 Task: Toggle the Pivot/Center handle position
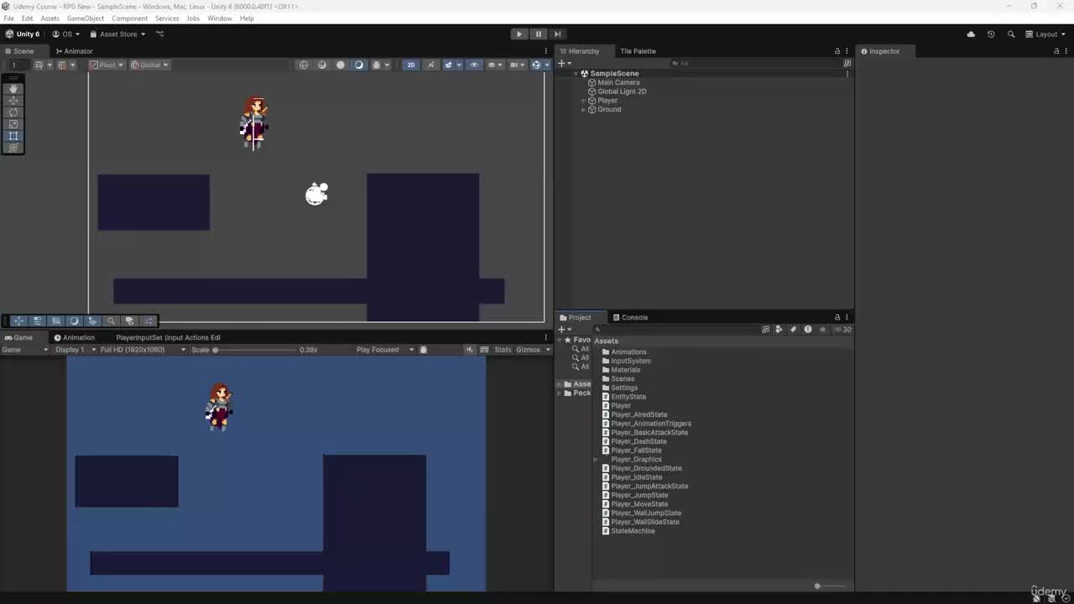click(107, 65)
